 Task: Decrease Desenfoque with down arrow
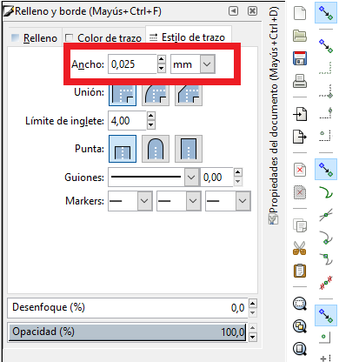253,312
